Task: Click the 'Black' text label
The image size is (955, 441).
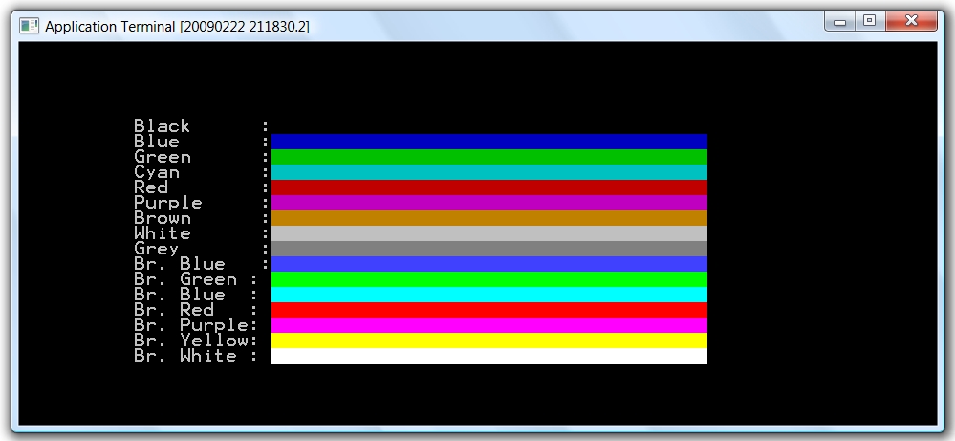Action: [x=162, y=126]
